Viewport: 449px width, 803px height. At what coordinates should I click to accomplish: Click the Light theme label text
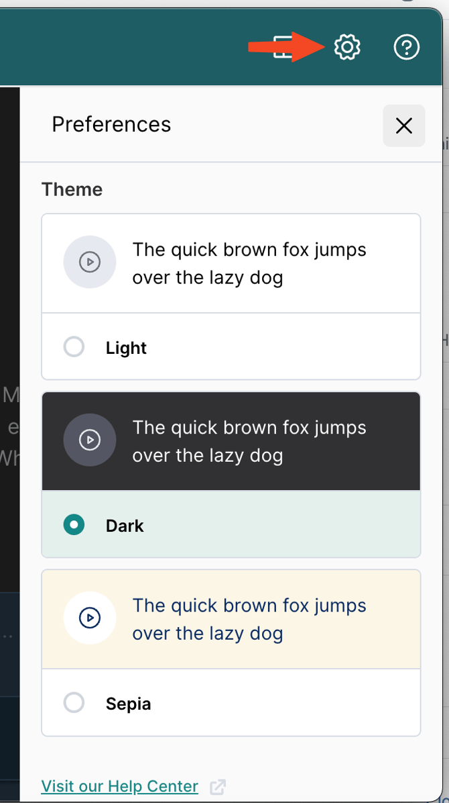pyautogui.click(x=125, y=348)
